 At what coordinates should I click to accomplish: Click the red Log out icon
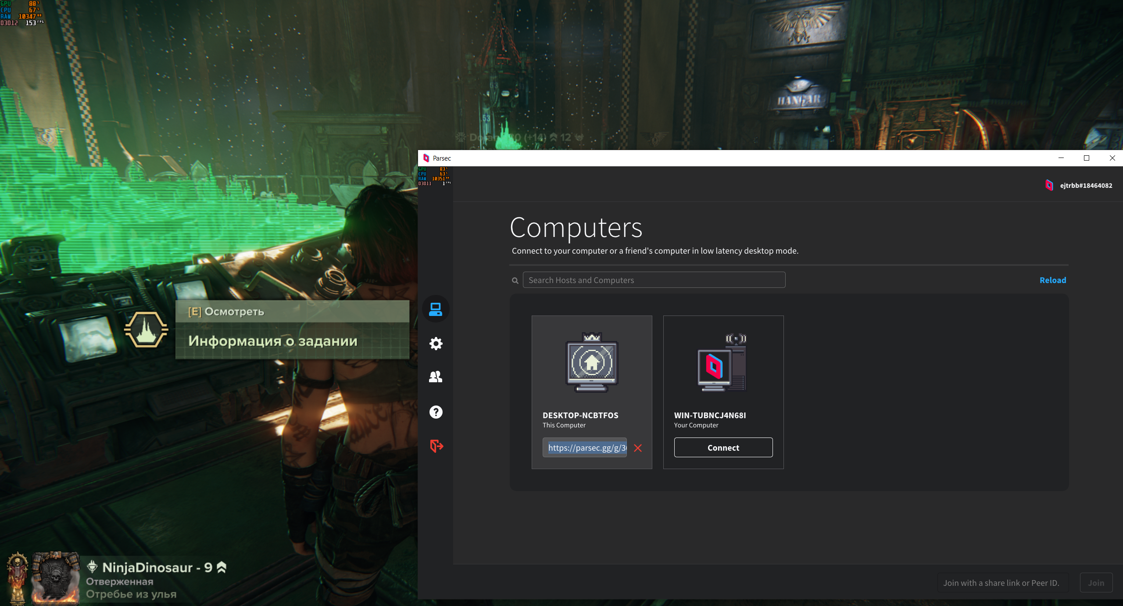click(436, 446)
